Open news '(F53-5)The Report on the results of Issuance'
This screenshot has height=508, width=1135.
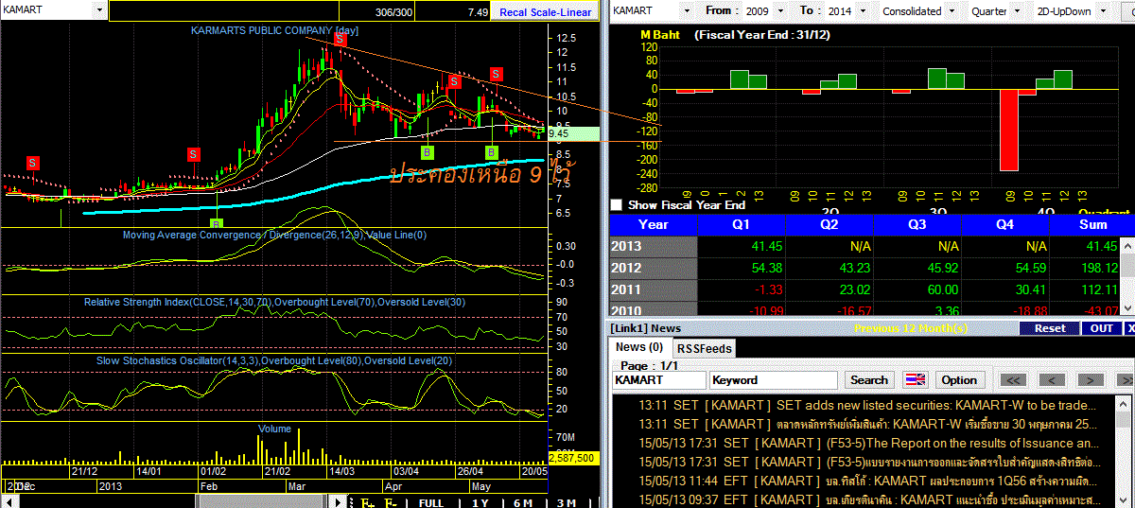(869, 443)
